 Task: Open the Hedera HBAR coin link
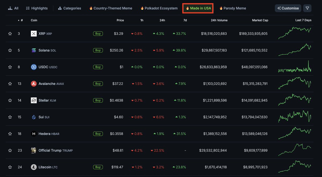(49, 134)
